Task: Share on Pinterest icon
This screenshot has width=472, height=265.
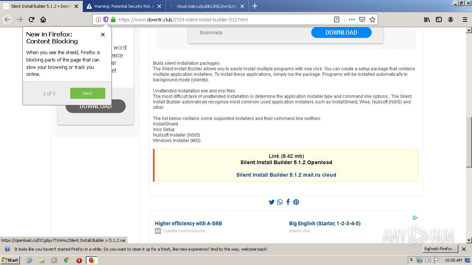Action: (296, 202)
